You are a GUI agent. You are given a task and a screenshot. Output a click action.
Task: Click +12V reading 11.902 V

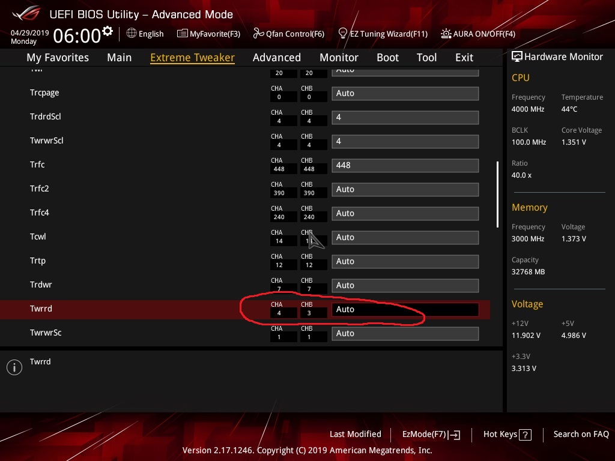pyautogui.click(x=526, y=335)
